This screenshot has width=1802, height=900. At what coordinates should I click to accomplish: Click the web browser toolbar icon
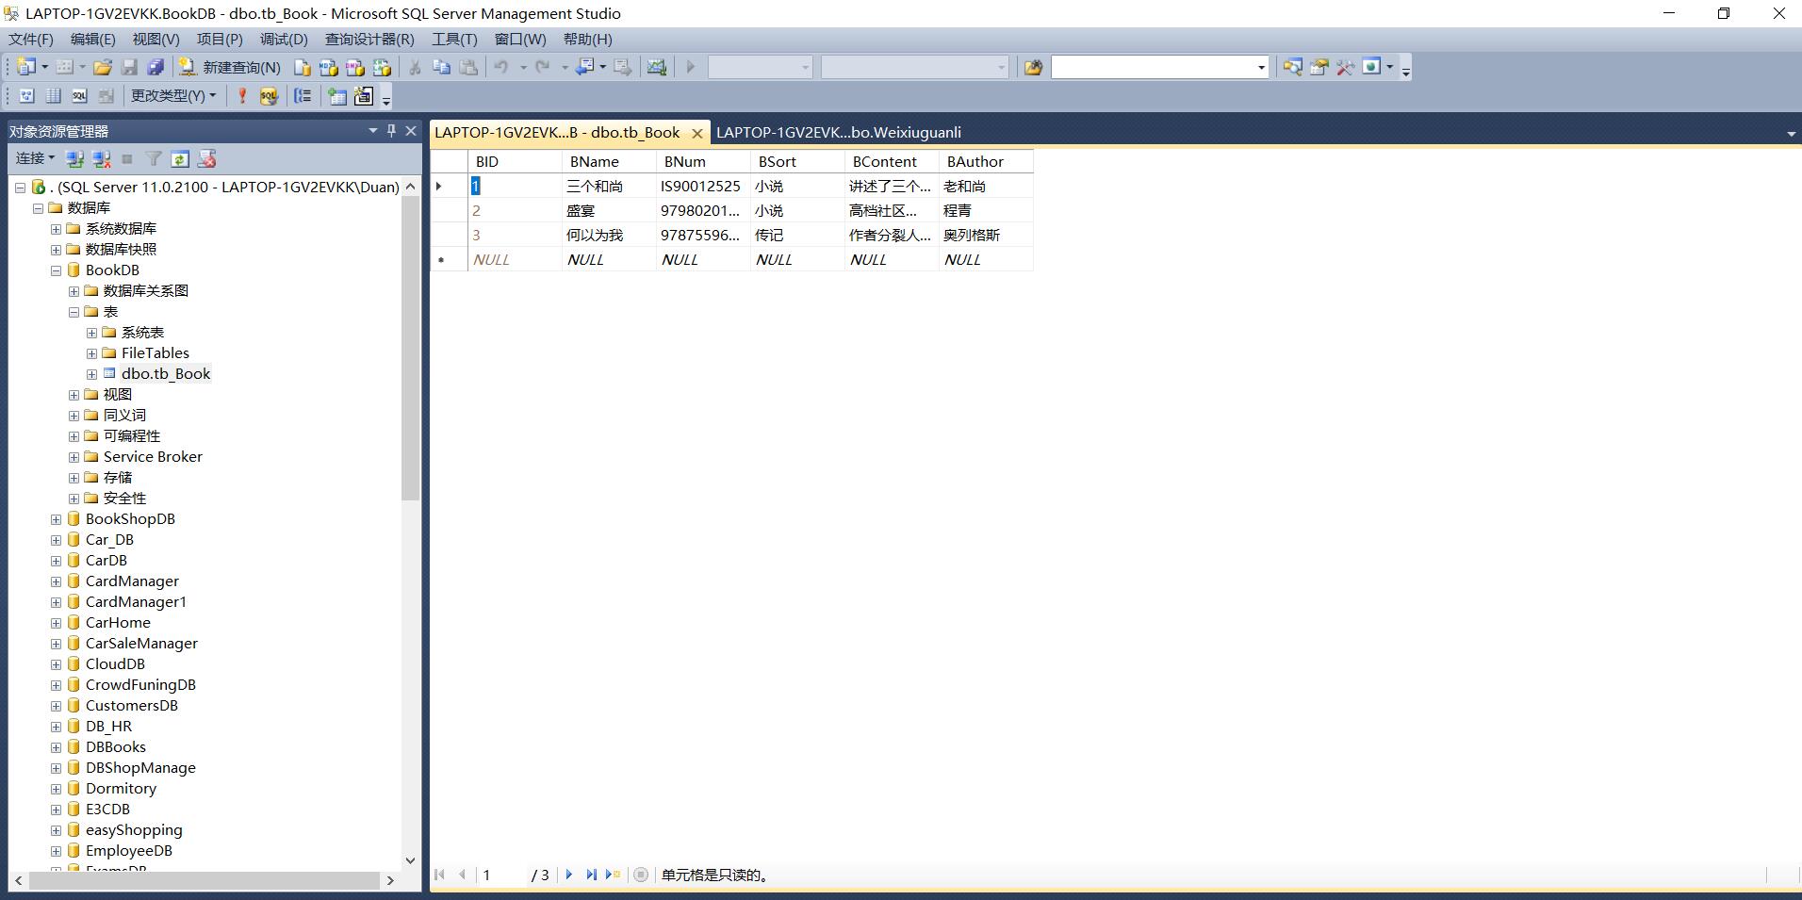[x=1372, y=67]
